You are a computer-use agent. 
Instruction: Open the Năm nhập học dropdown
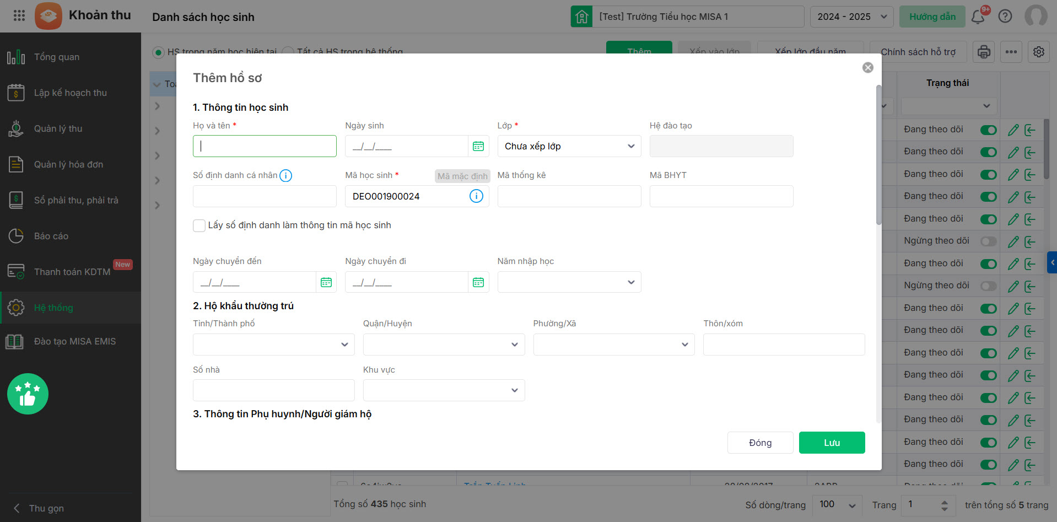click(569, 282)
